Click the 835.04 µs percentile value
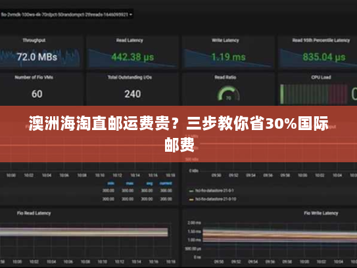357x268 pixels. coord(323,56)
